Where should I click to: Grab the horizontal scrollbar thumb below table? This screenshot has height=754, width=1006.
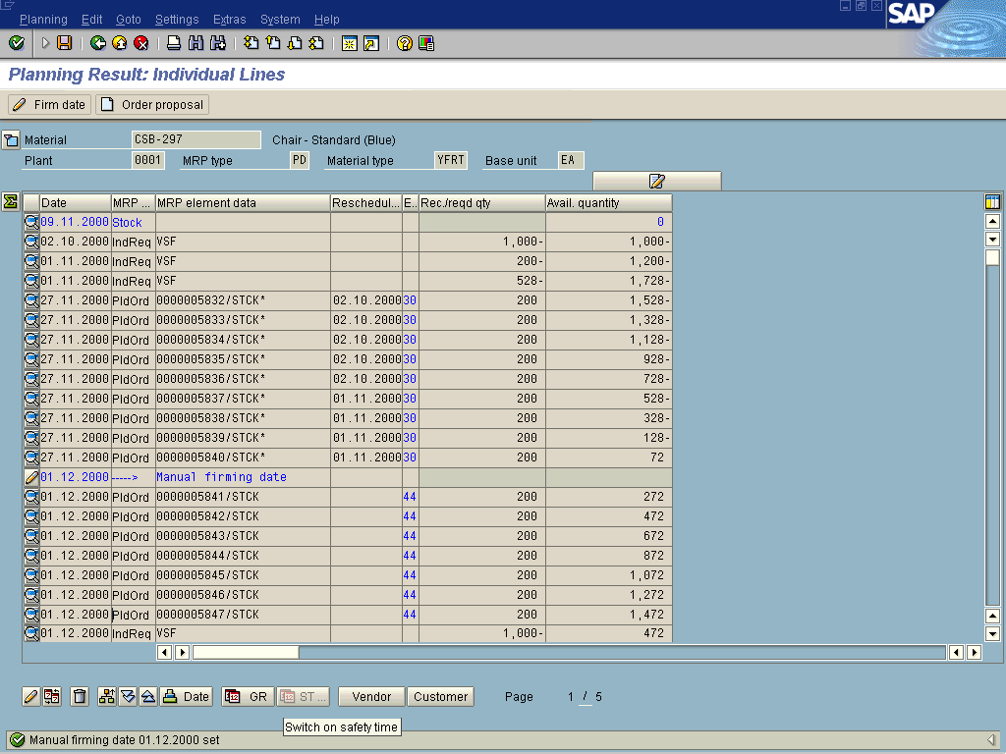(x=246, y=652)
